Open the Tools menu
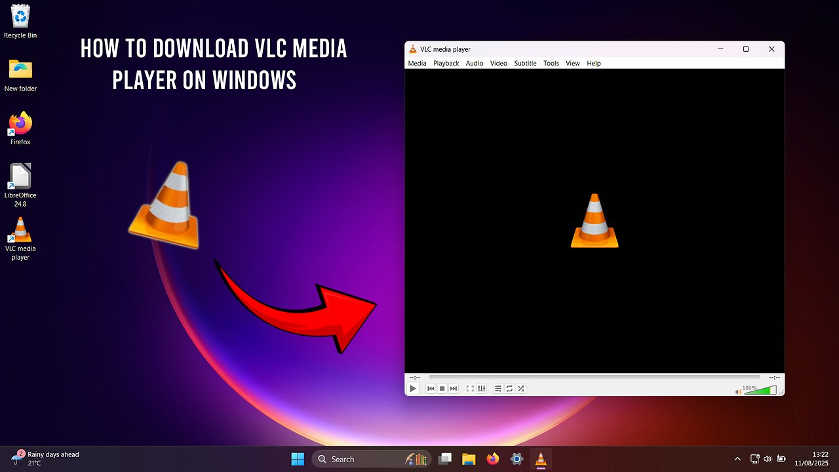The height and width of the screenshot is (472, 839). [x=551, y=64]
